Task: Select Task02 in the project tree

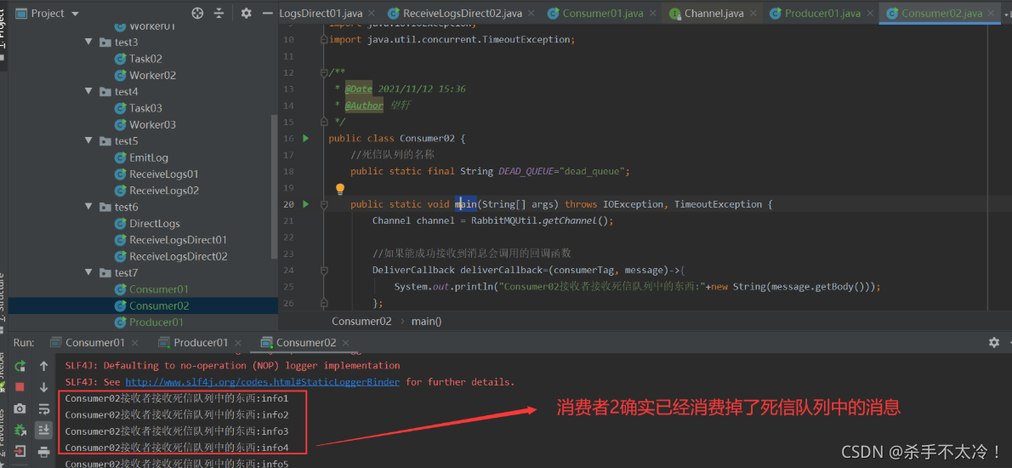Action: tap(146, 59)
